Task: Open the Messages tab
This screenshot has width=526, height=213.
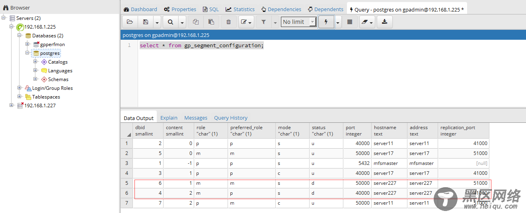Action: (196, 118)
